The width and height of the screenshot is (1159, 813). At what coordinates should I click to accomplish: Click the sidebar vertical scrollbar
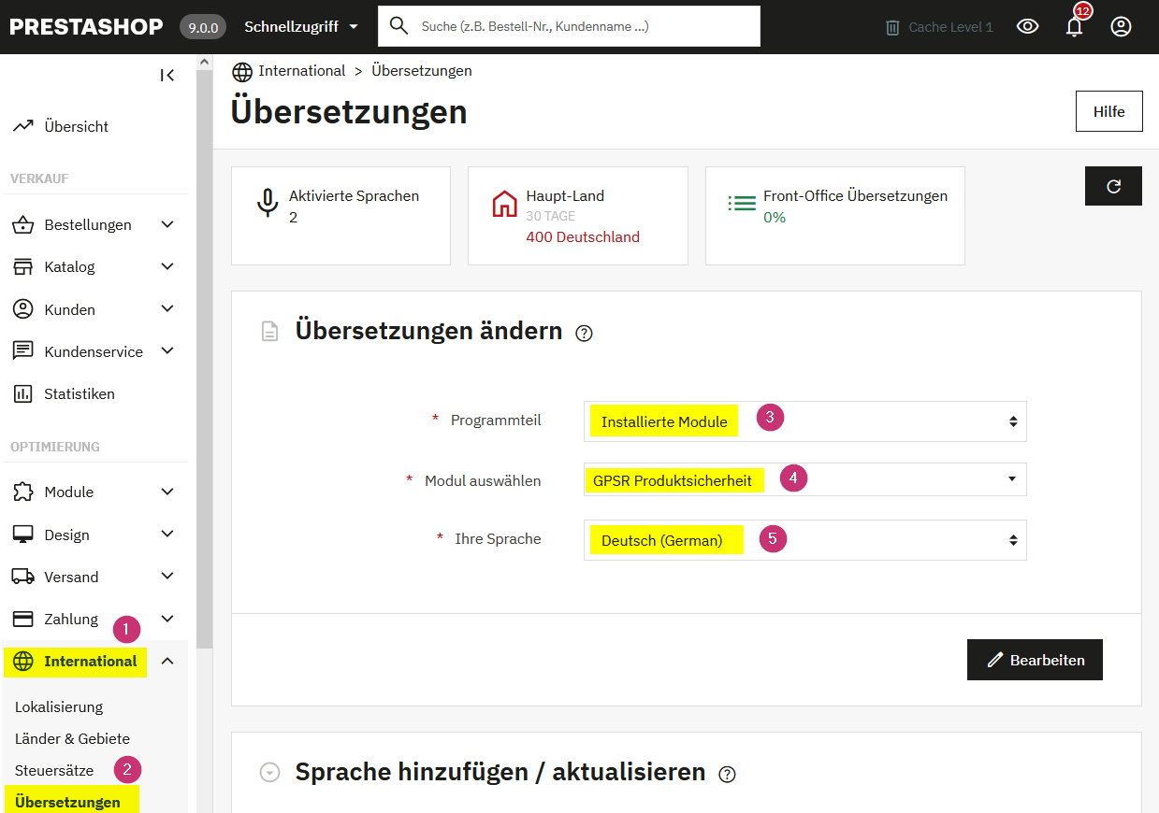(x=204, y=355)
